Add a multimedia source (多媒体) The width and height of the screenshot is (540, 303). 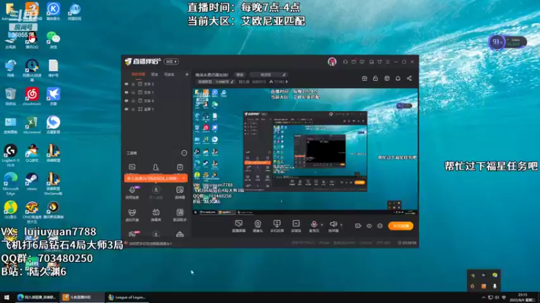click(x=296, y=226)
